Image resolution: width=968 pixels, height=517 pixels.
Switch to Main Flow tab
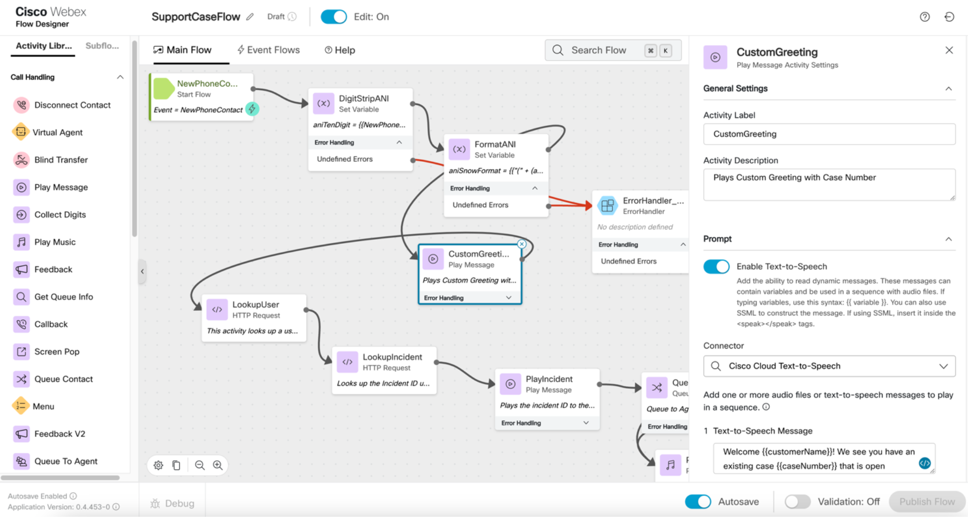(x=183, y=50)
